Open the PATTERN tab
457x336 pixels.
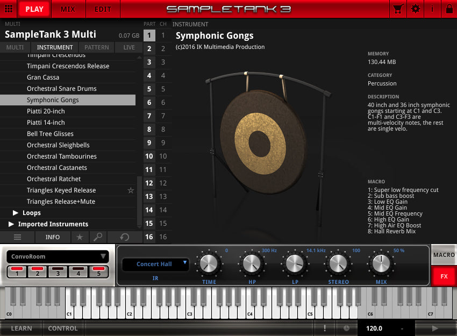coord(96,47)
